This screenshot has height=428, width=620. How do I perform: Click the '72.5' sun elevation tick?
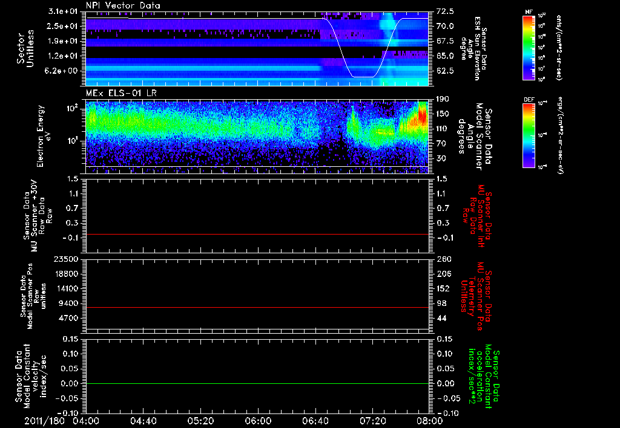coord(445,11)
